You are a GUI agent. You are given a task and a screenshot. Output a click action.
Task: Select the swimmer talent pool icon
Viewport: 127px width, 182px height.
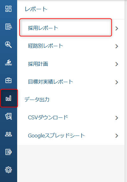click(9, 63)
